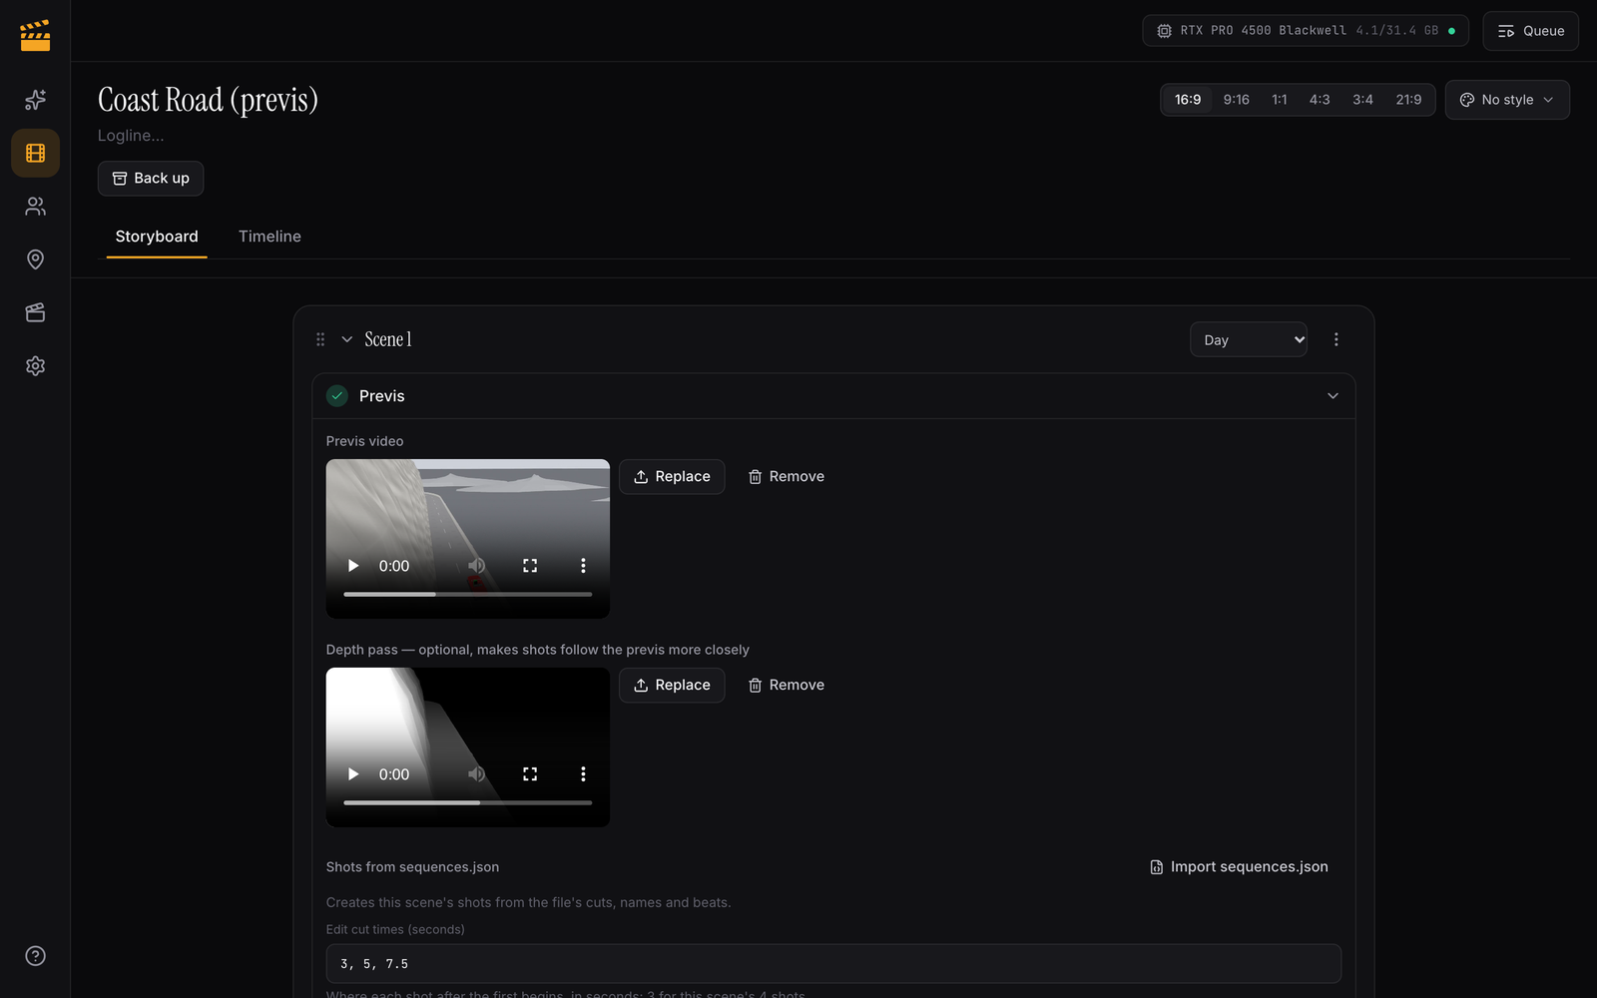The width and height of the screenshot is (1597, 998).
Task: Fullscreen the previs video
Action: click(x=530, y=566)
